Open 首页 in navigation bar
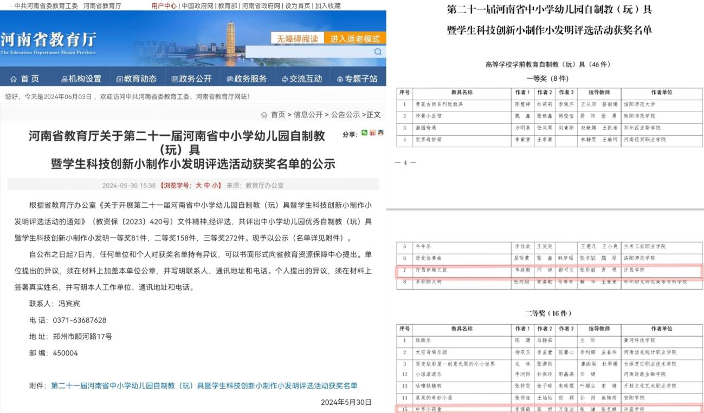Image resolution: width=704 pixels, height=413 pixels. coord(25,79)
